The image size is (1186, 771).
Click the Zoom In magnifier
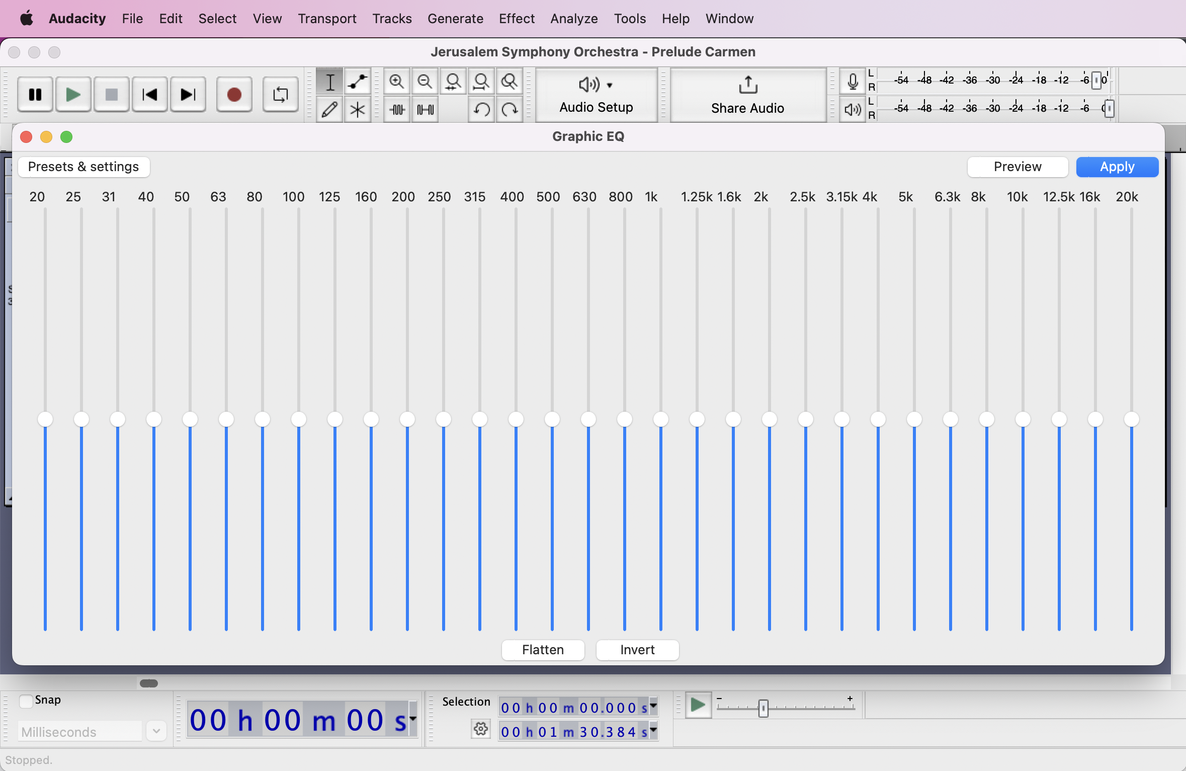point(397,82)
